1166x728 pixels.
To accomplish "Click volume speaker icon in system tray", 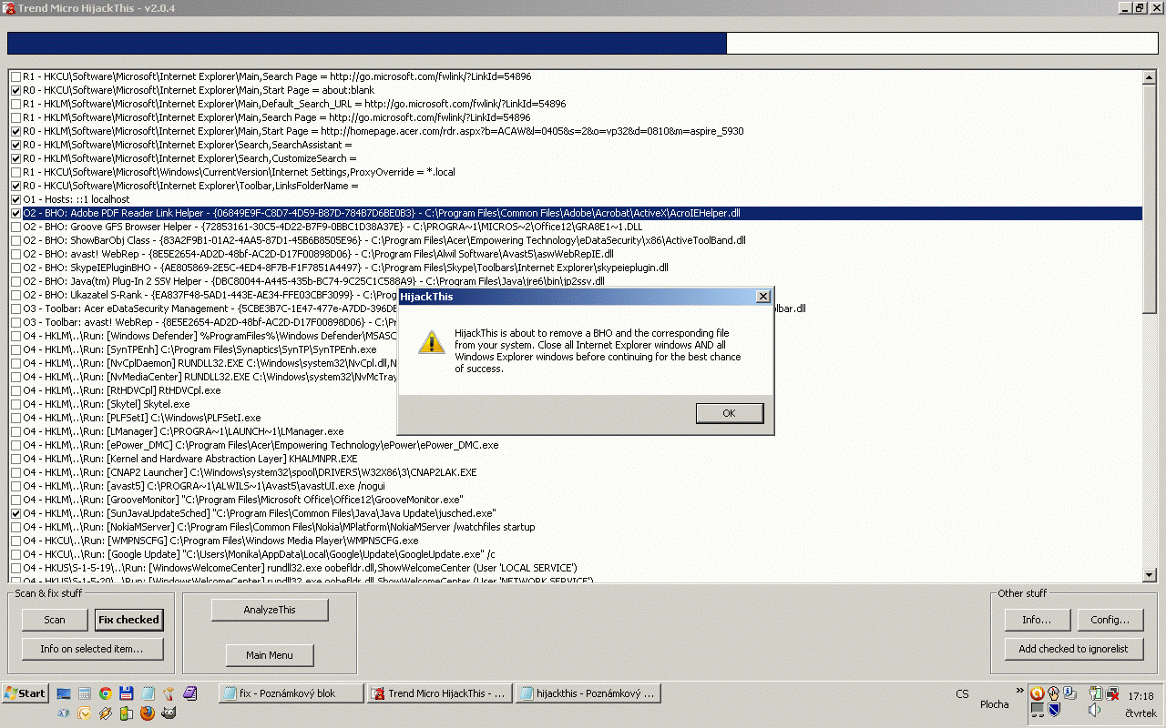I will (1094, 710).
